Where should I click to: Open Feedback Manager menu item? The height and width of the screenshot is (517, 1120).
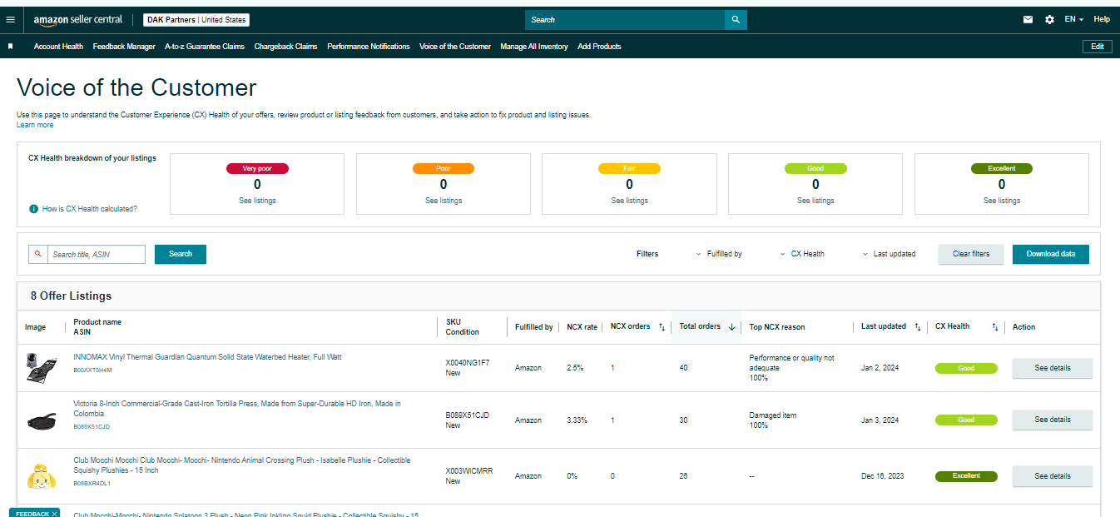pyautogui.click(x=124, y=47)
